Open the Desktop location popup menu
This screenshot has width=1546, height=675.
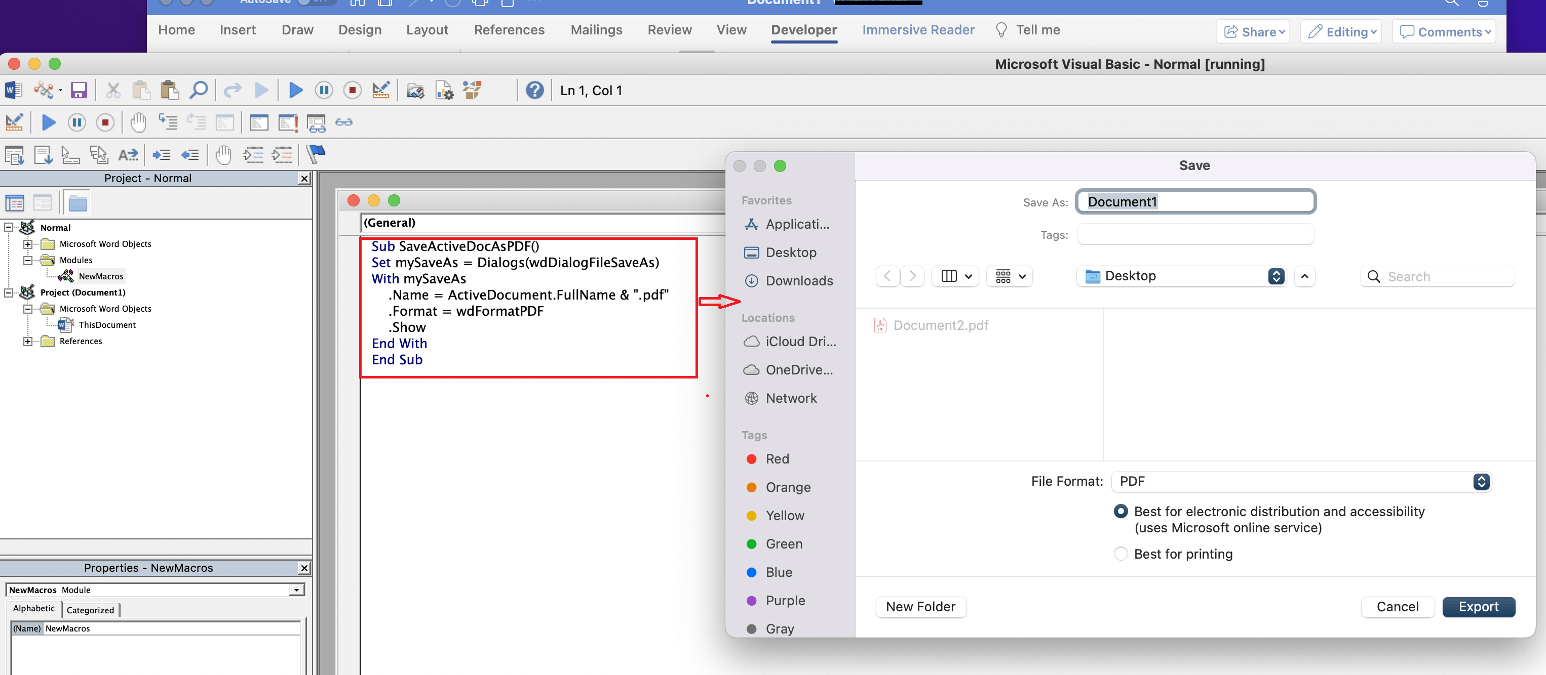[x=1181, y=276]
